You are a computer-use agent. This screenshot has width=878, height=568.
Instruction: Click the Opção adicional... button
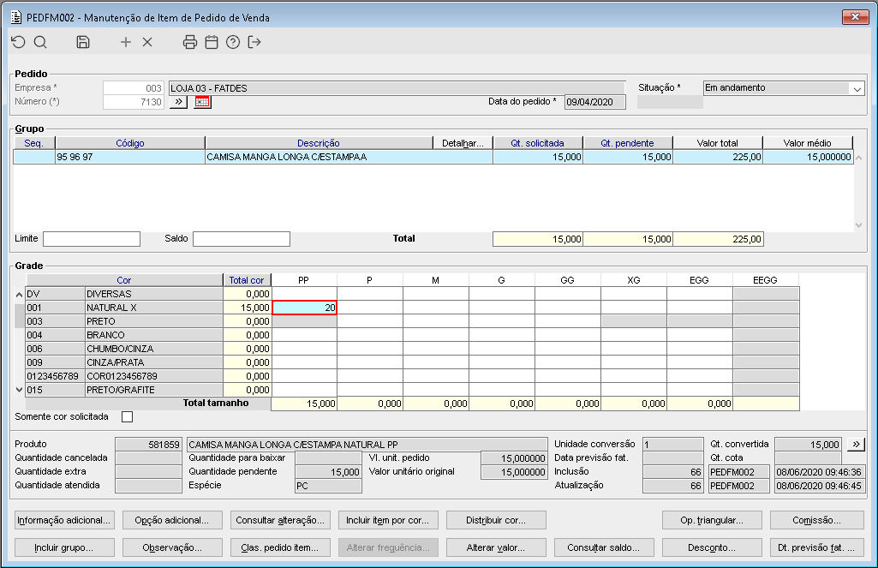point(172,520)
